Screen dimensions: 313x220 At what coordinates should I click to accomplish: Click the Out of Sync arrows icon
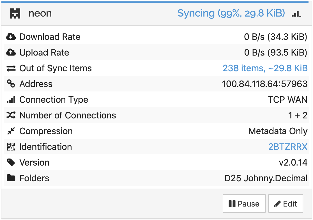pyautogui.click(x=11, y=68)
